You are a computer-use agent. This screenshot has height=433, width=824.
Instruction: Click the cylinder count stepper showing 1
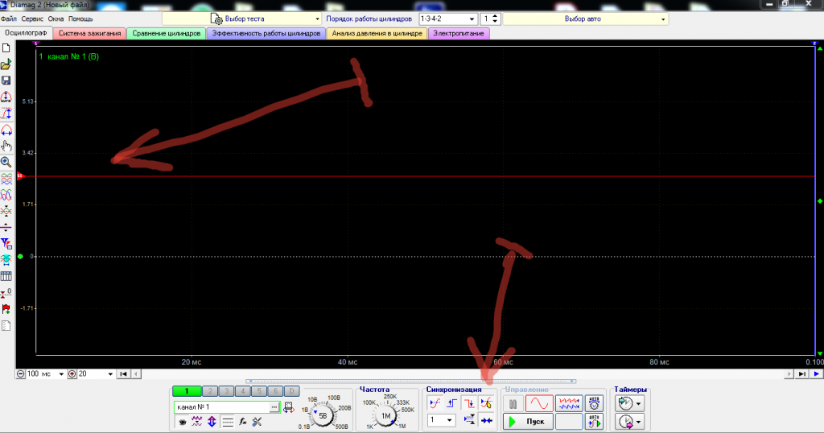[x=490, y=19]
